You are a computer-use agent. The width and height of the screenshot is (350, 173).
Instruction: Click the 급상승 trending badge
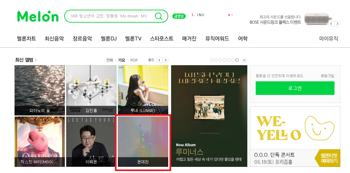[x=179, y=16]
